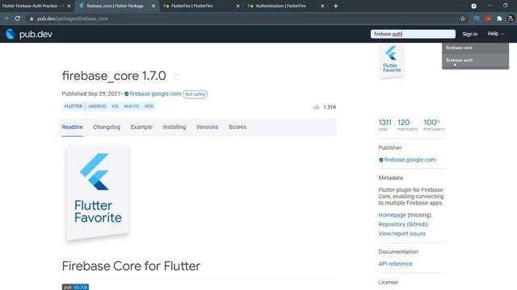Image resolution: width=517 pixels, height=290 pixels.
Task: Close the FlutterFire tab
Action: click(237, 6)
